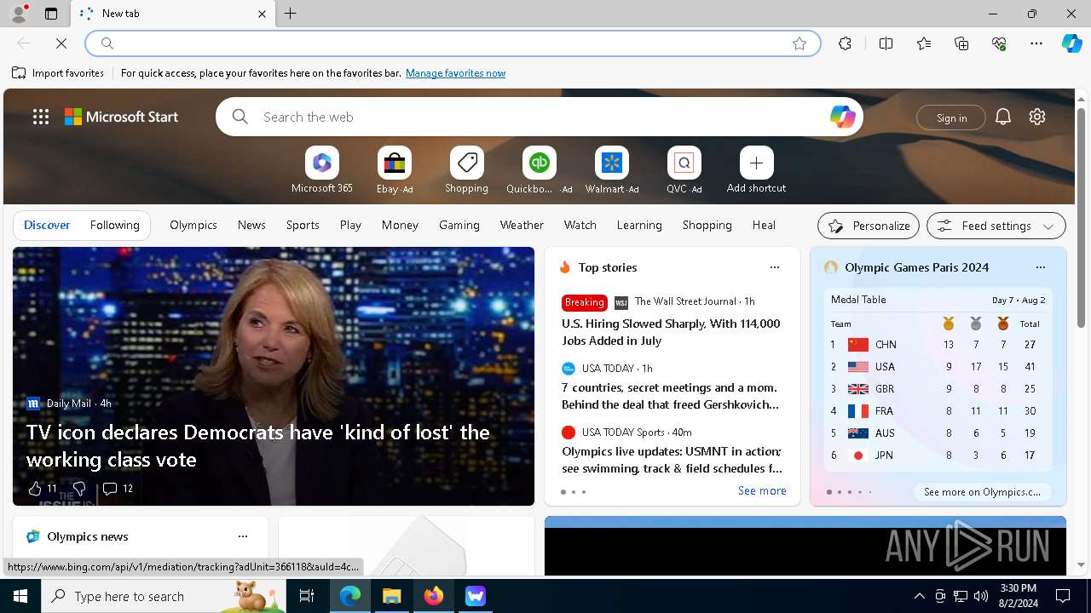Open the Walmart ad shortcut
The width and height of the screenshot is (1091, 613).
(x=611, y=170)
